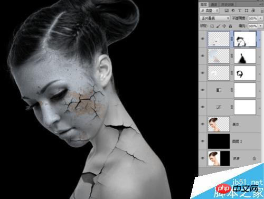Toggle the layer filter on/off switch
The image size is (264, 199).
[262, 11]
